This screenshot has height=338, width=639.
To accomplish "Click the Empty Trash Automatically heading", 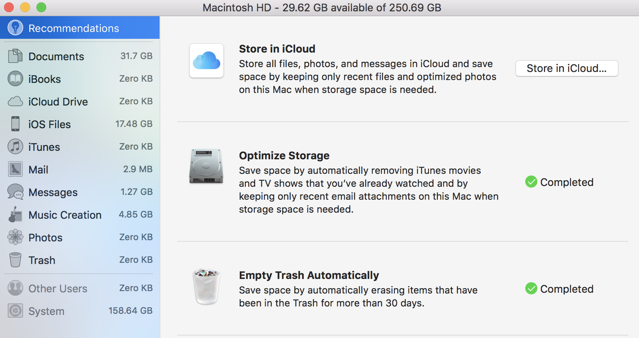I will pos(309,275).
